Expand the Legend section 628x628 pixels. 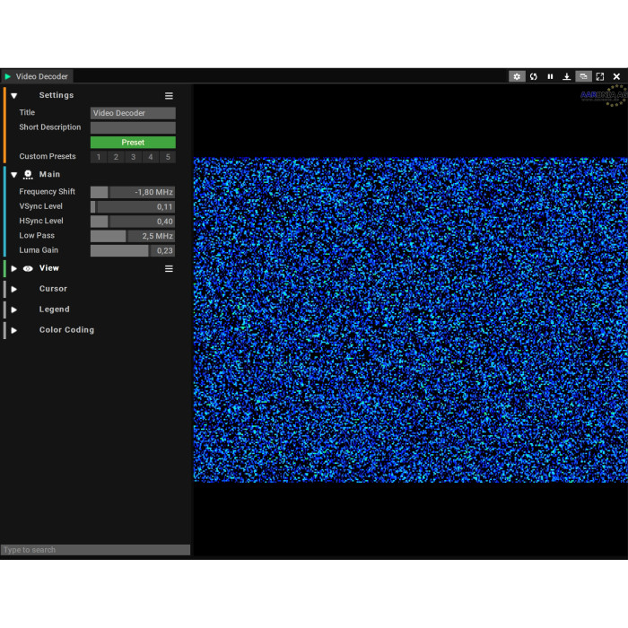pyautogui.click(x=14, y=310)
